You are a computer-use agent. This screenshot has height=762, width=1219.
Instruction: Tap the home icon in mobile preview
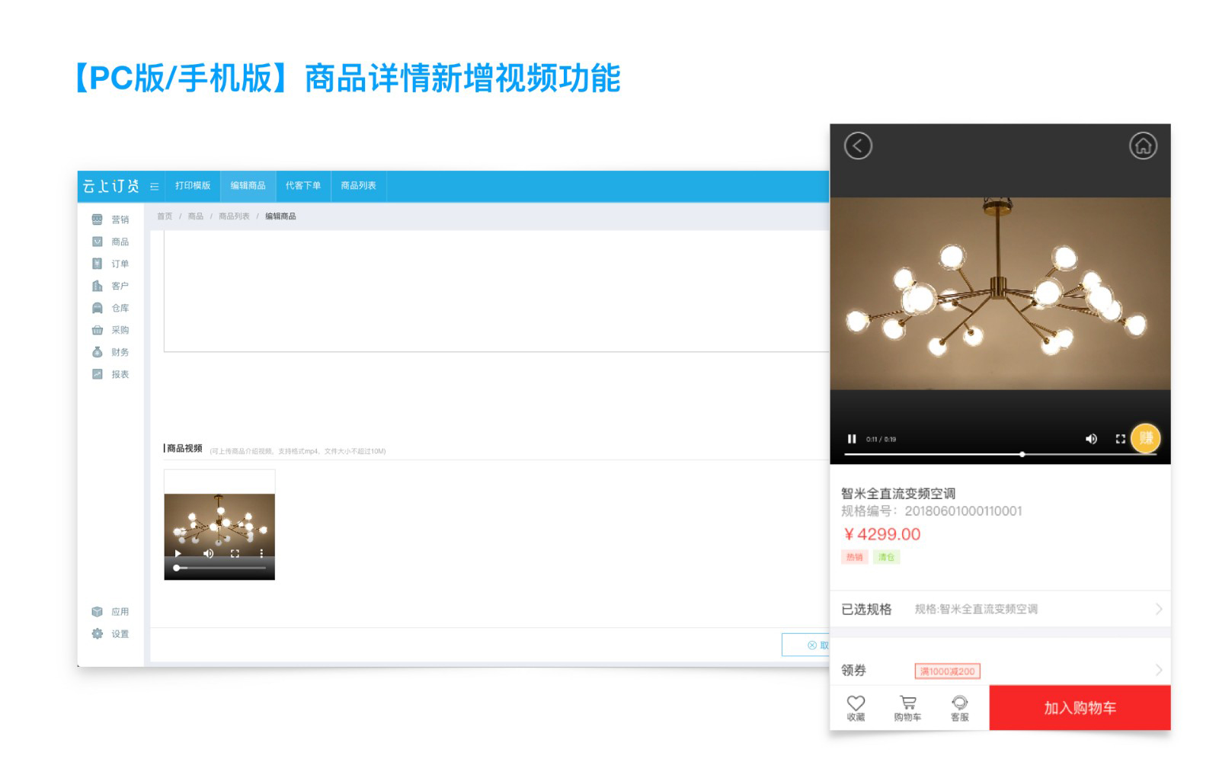[1142, 146]
